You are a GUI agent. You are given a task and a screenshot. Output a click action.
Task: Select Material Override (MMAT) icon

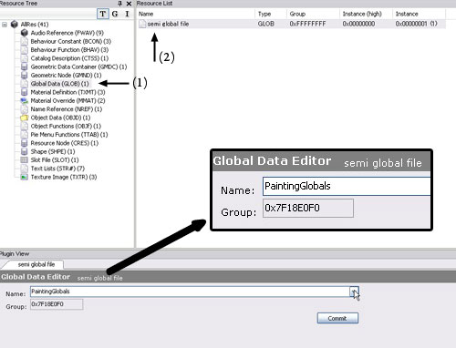[25, 100]
